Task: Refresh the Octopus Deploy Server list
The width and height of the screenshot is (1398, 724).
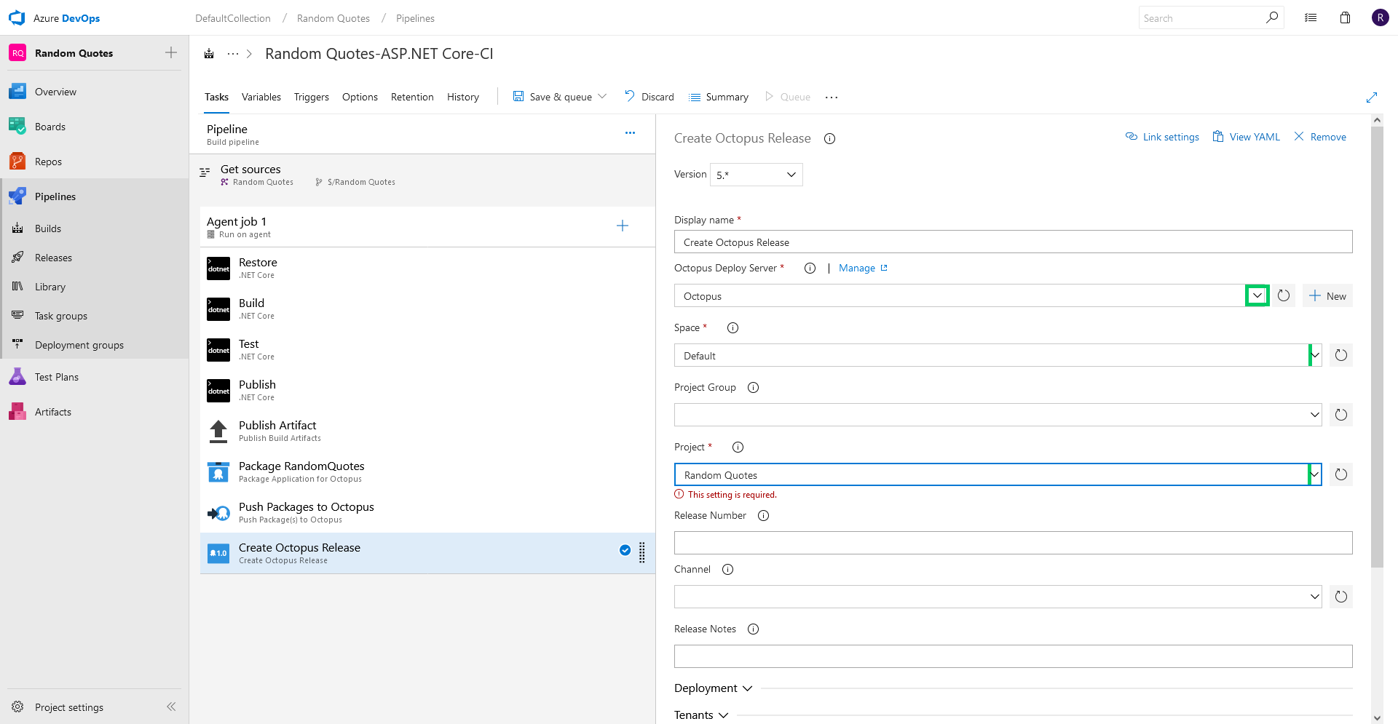Action: 1284,295
